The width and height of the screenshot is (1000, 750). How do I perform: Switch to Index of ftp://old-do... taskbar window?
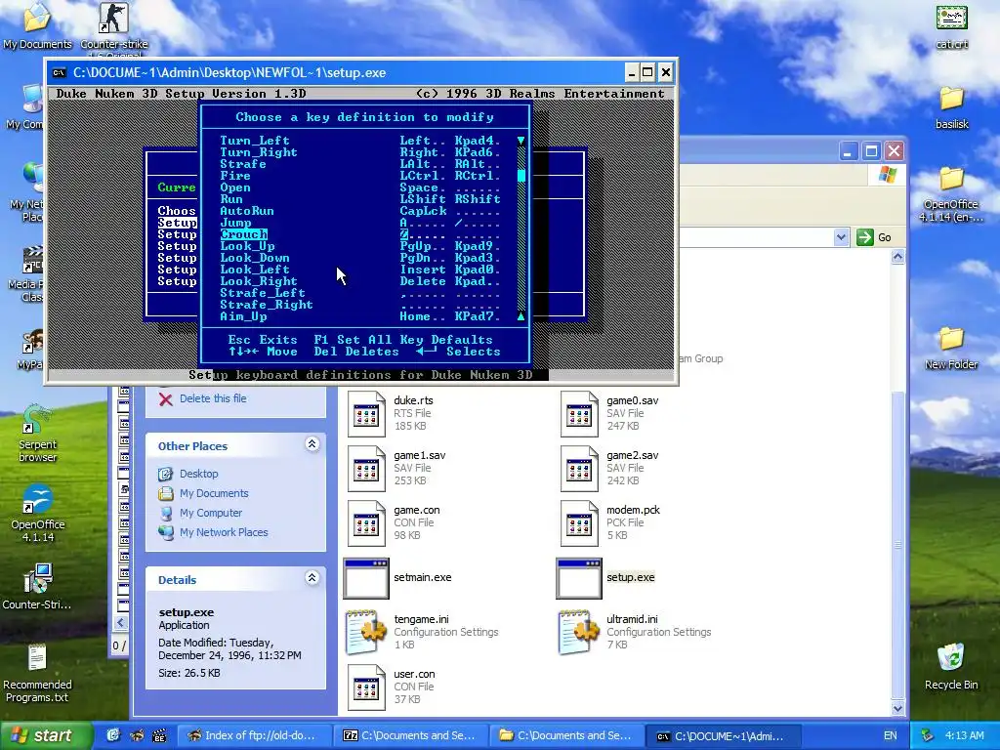pyautogui.click(x=254, y=735)
